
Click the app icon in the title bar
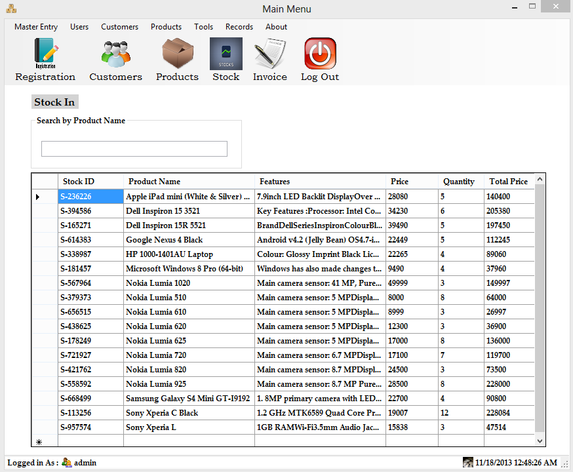click(x=11, y=9)
